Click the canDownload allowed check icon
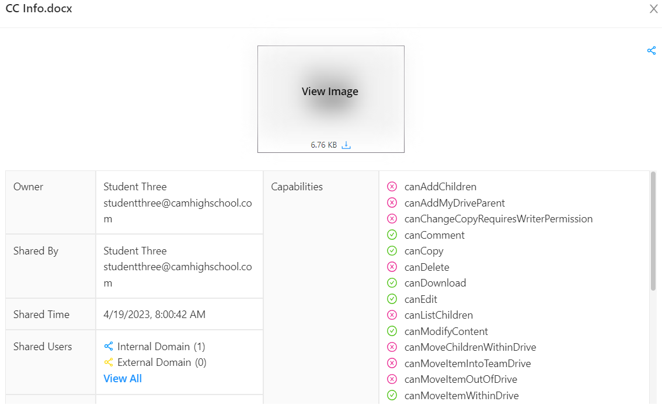This screenshot has height=405, width=662. click(392, 283)
